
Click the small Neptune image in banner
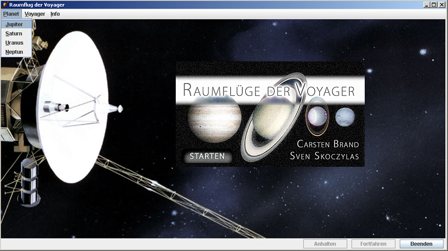(345, 117)
